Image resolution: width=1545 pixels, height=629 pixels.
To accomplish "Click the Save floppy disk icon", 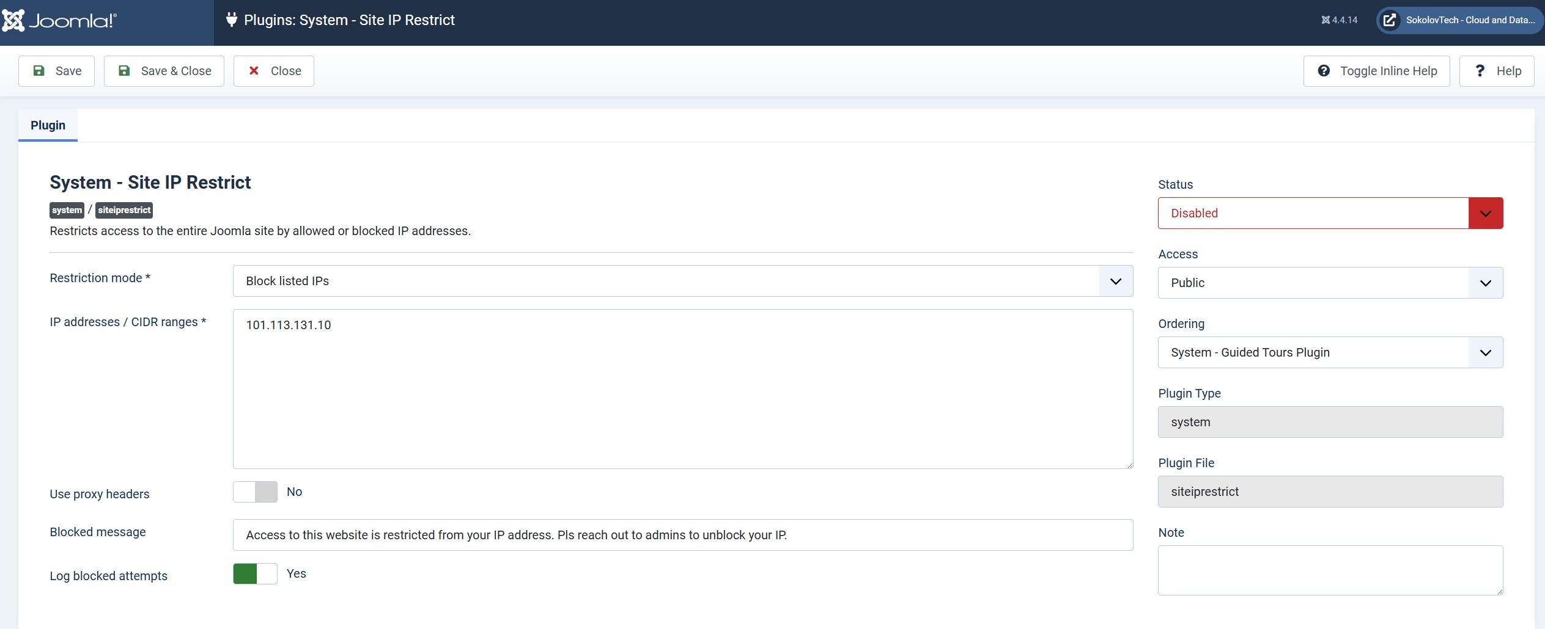I will (39, 71).
